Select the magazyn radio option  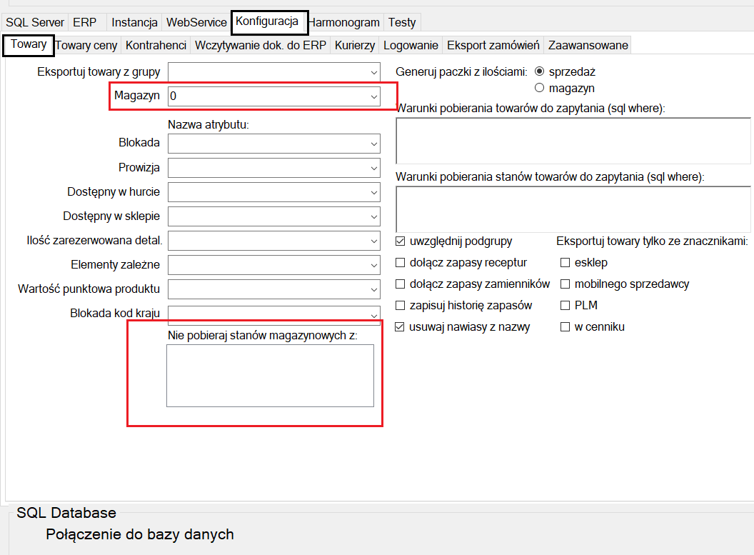tap(540, 88)
